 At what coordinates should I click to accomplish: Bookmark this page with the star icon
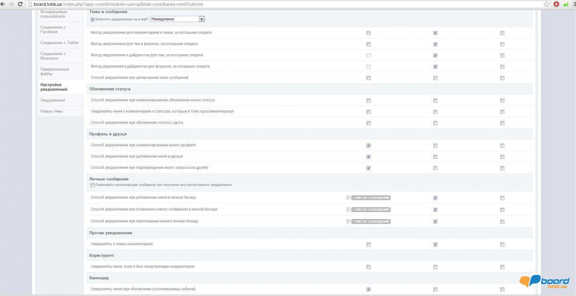coord(546,4)
